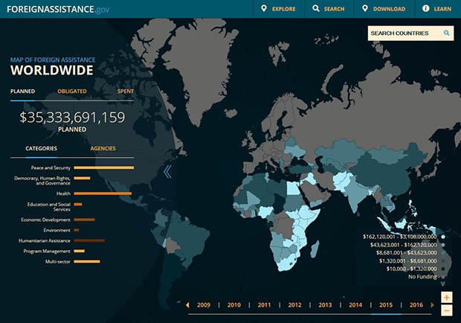The width and height of the screenshot is (461, 323).
Task: Click the magnifier icon beside Search in header
Action: [x=316, y=9]
